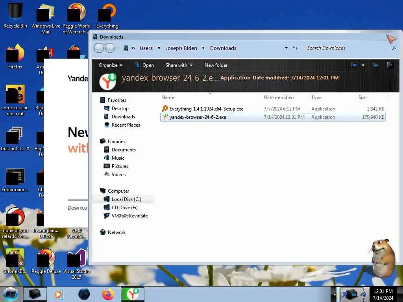Open the view options dropdown arrow
The height and width of the screenshot is (302, 403).
tap(363, 65)
